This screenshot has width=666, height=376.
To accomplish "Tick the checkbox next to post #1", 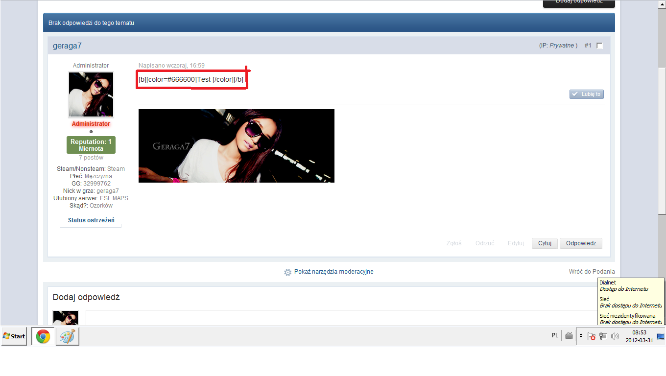I will 600,46.
